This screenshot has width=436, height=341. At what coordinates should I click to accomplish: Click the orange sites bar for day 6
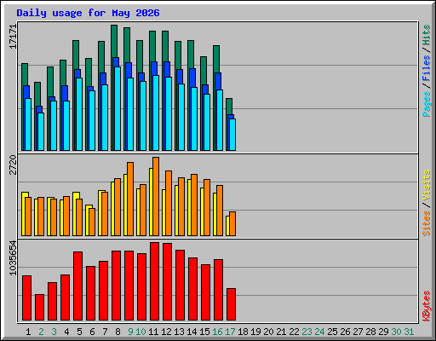click(92, 222)
